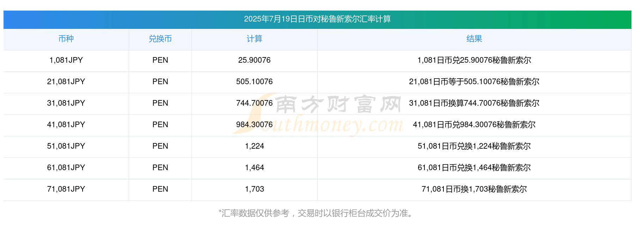Click result 71,081日币换1,703秘鲁新索尔

pyautogui.click(x=474, y=189)
